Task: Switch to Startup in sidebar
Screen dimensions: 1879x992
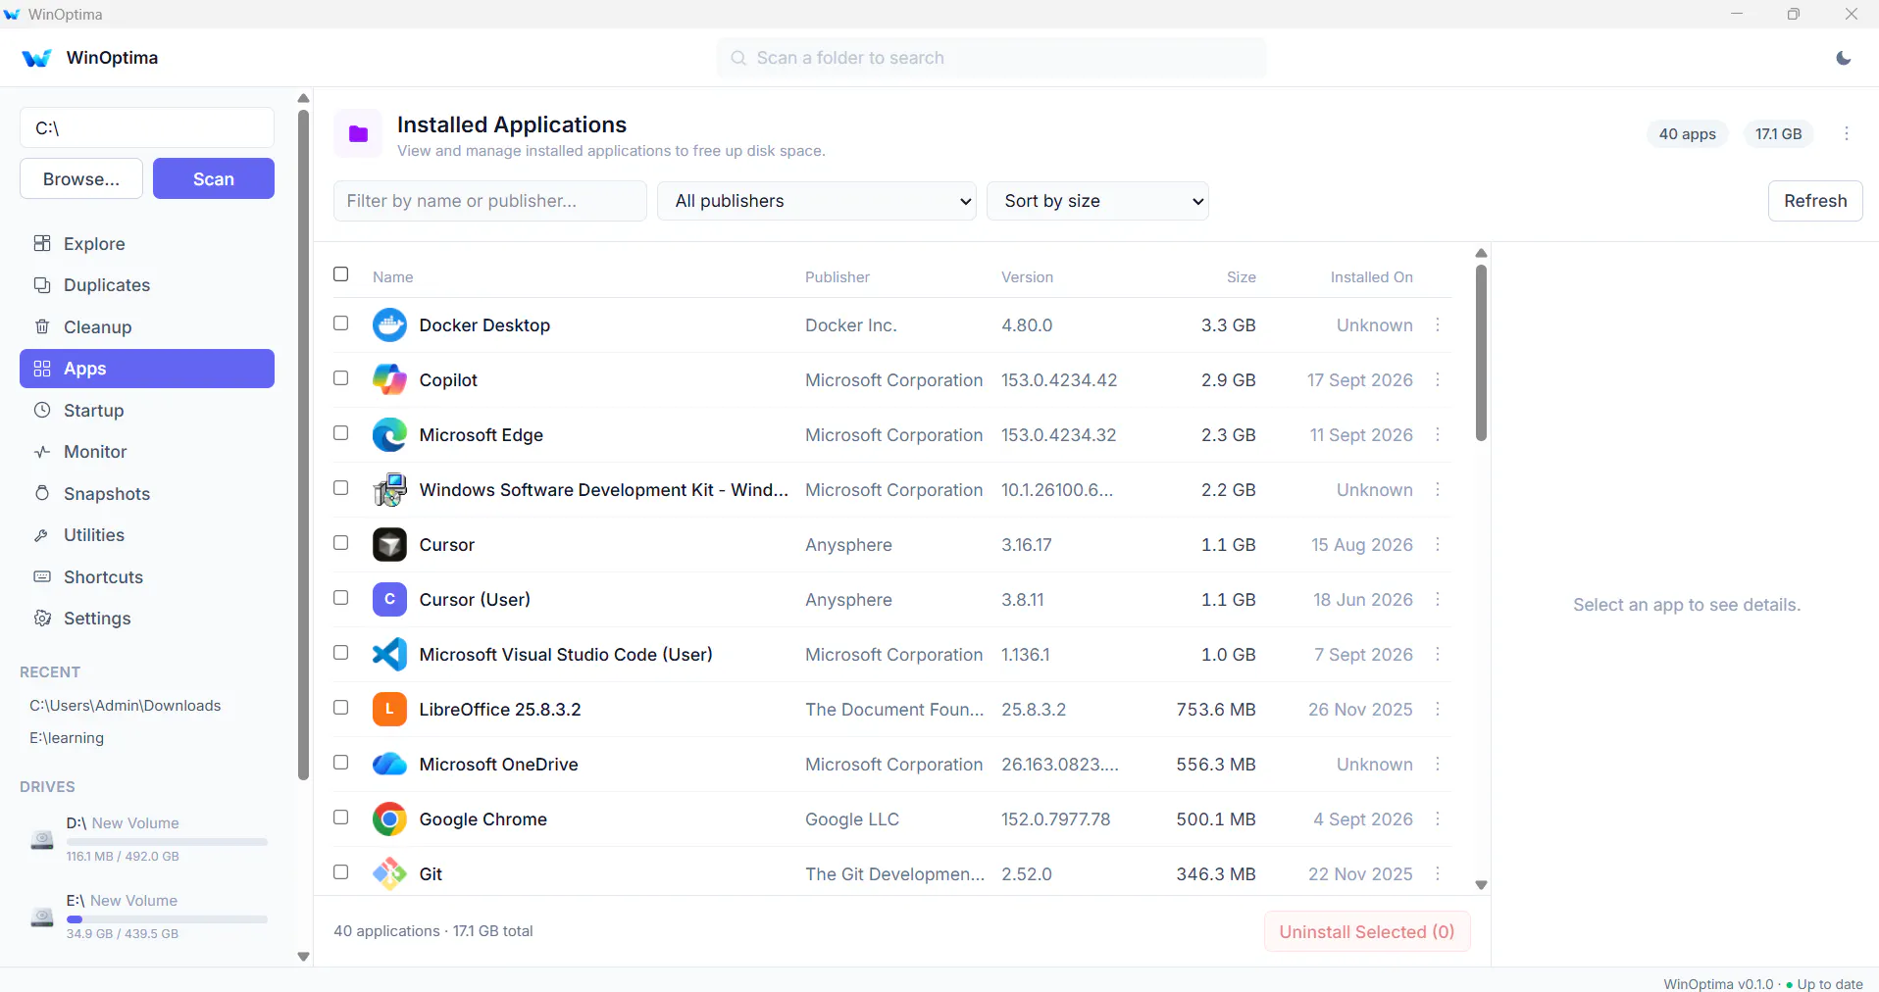Action: tap(147, 411)
